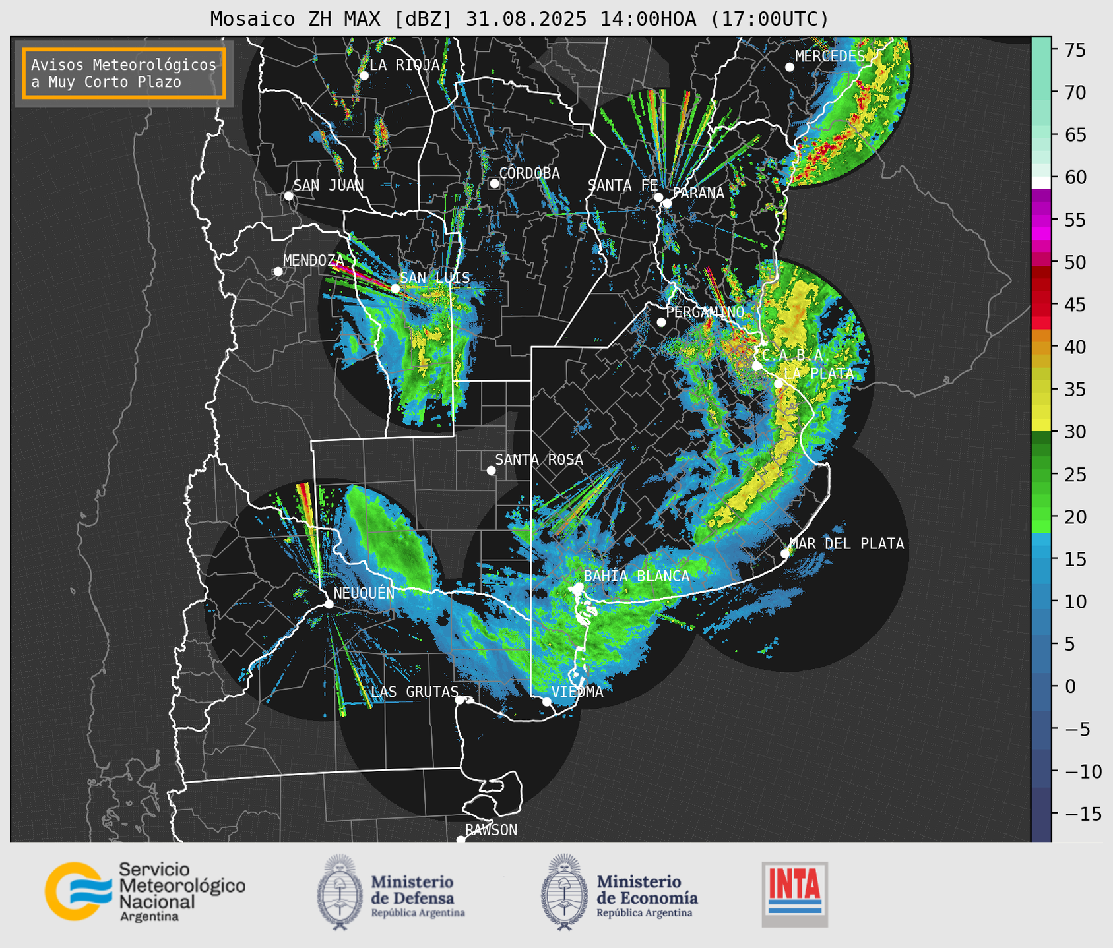Click the white 60 dBZ band on color scale
The height and width of the screenshot is (948, 1113).
1041,183
